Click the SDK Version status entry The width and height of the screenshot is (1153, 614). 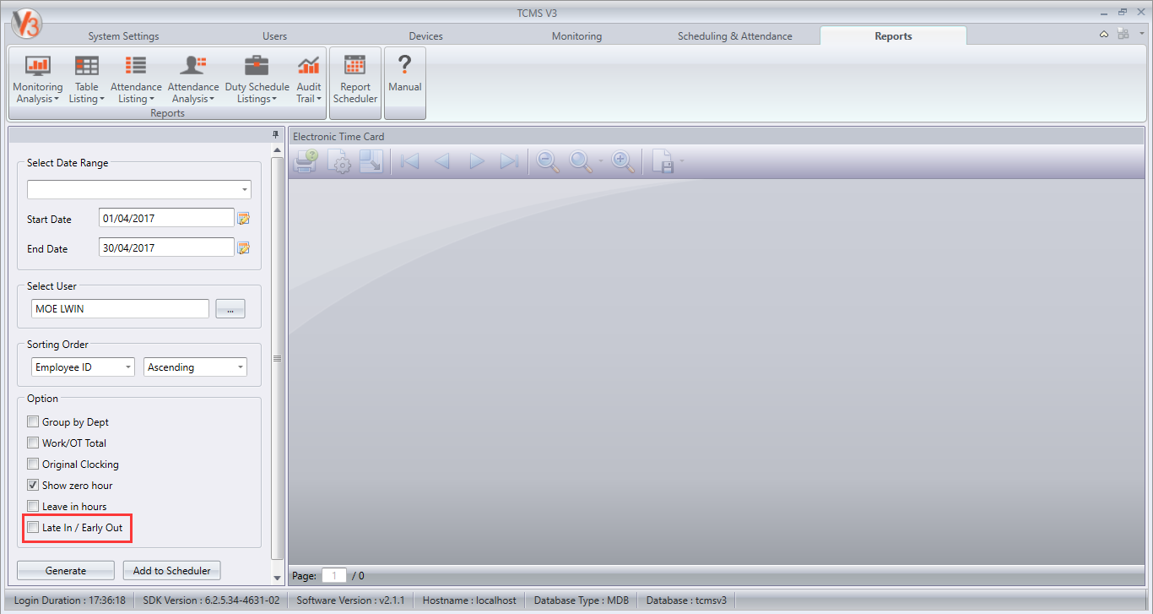tap(210, 600)
